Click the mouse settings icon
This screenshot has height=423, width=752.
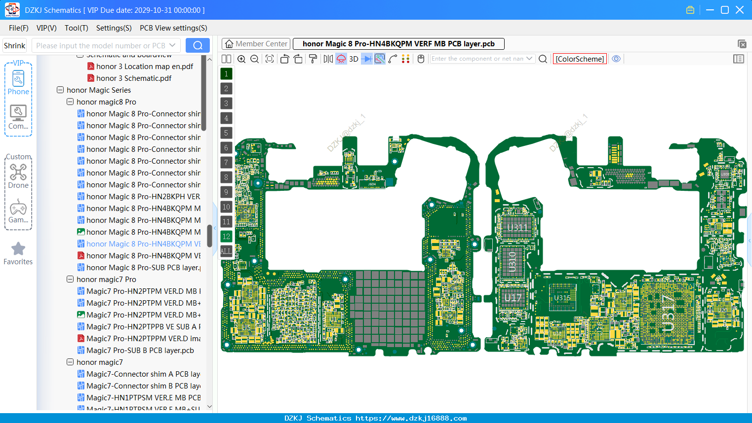(421, 59)
